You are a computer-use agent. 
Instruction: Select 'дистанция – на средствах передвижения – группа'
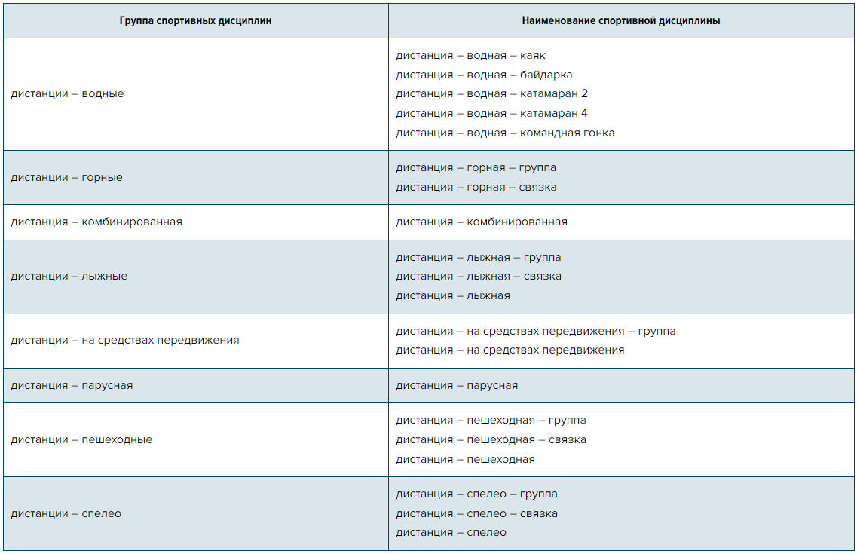[536, 331]
